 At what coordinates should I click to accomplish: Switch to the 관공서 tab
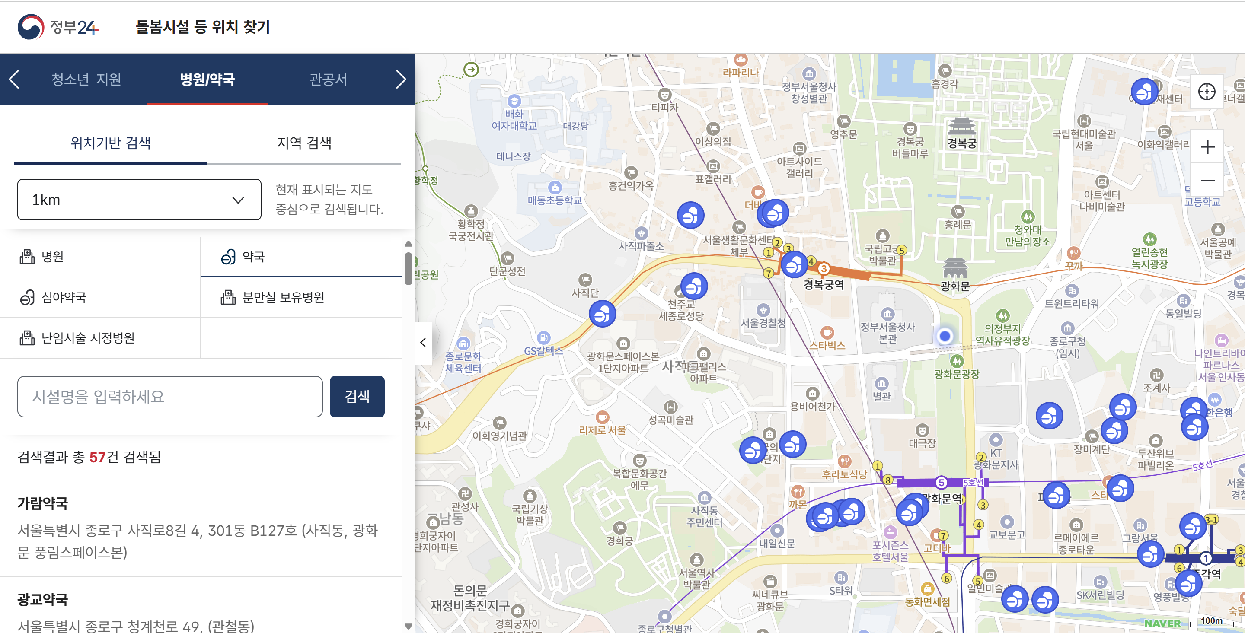[x=328, y=79]
